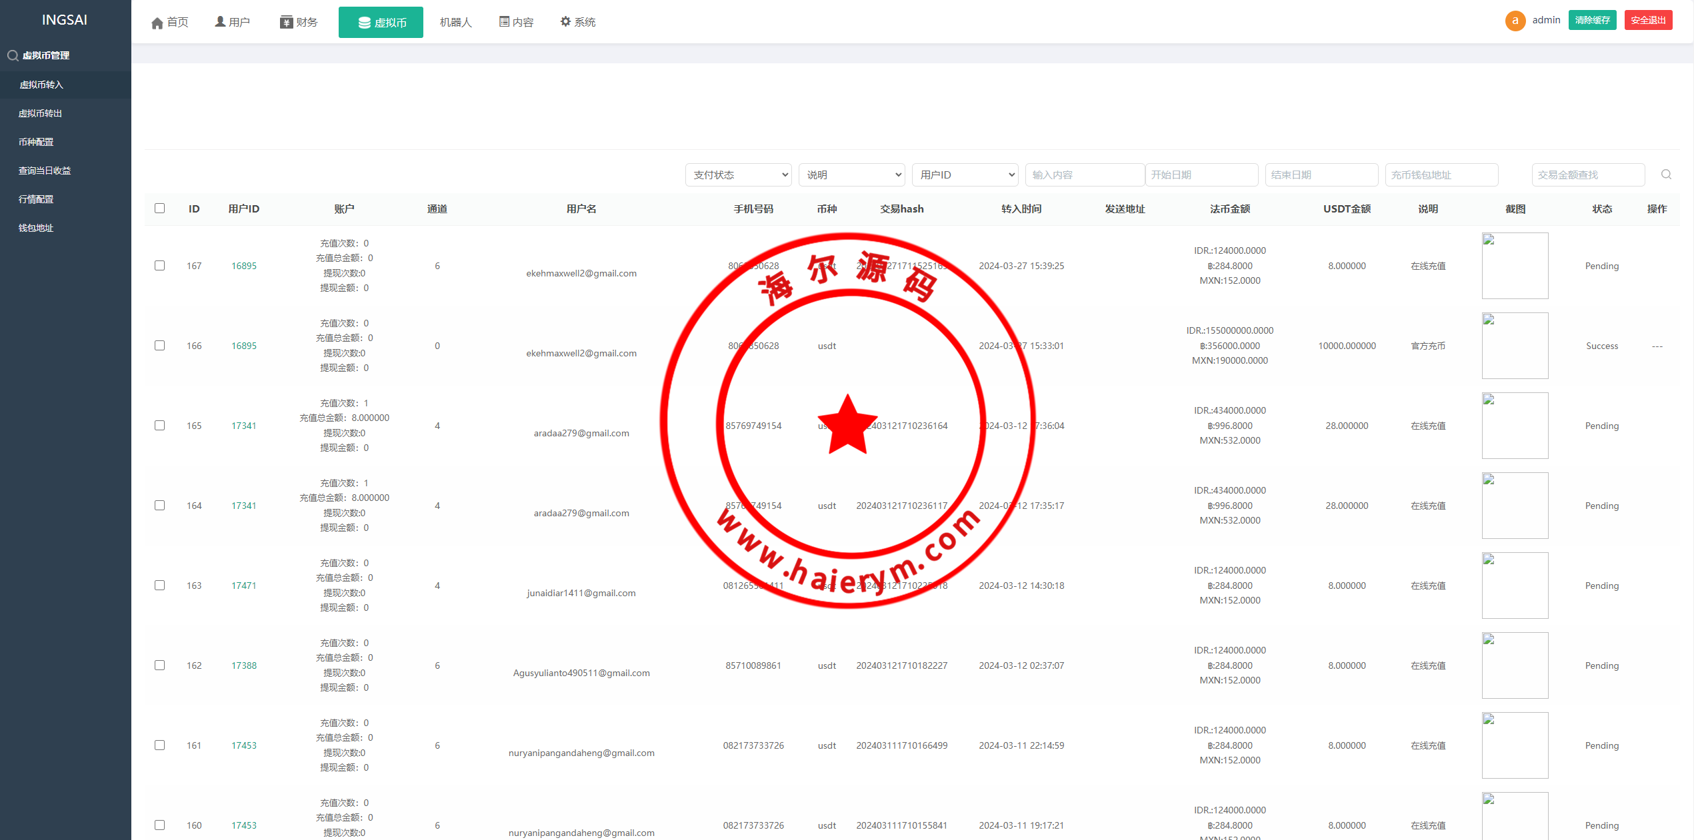Click the orange admin avatar icon
This screenshot has width=1694, height=840.
[x=1515, y=21]
